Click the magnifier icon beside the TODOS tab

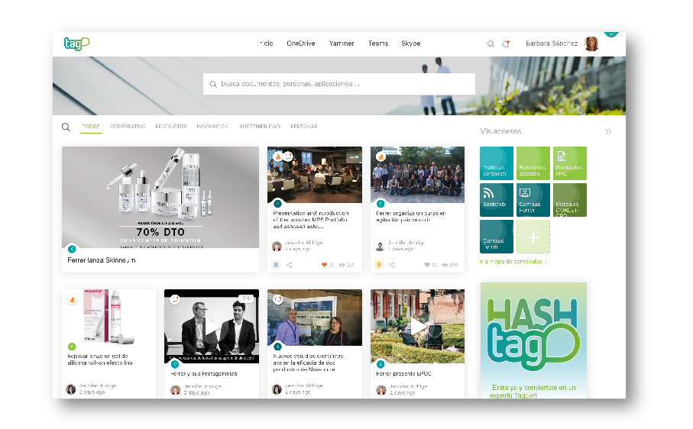pyautogui.click(x=66, y=127)
